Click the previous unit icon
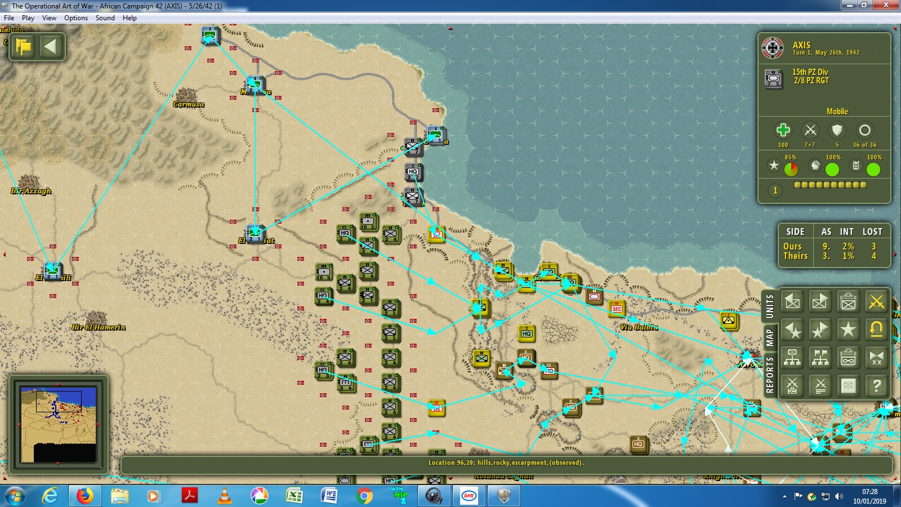Viewport: 901px width, 507px height. pos(792,302)
